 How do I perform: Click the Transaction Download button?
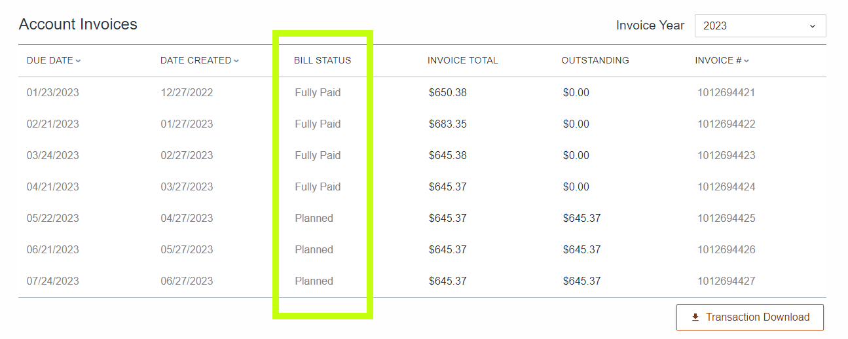click(x=750, y=317)
